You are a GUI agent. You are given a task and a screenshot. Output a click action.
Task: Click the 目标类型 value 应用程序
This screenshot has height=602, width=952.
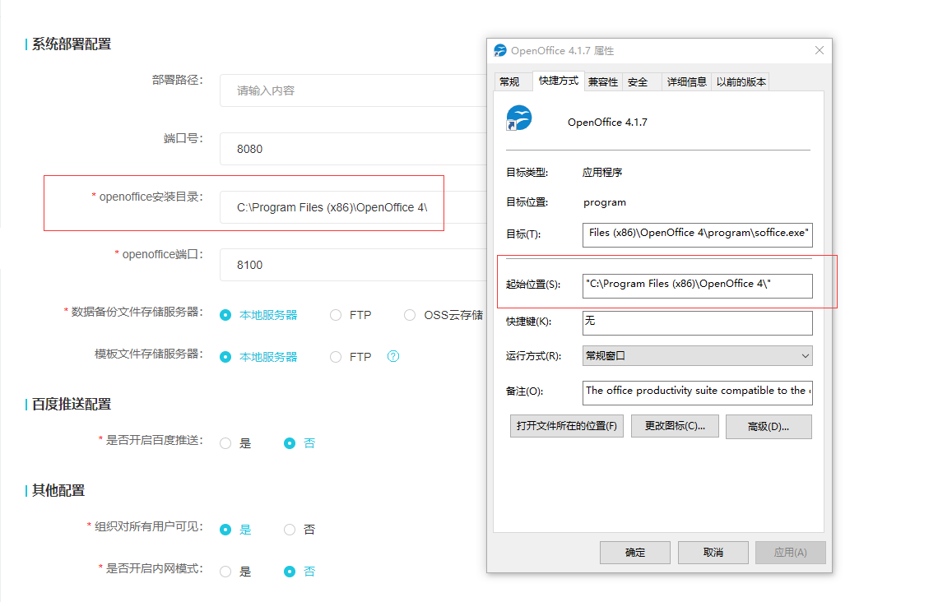(x=602, y=173)
